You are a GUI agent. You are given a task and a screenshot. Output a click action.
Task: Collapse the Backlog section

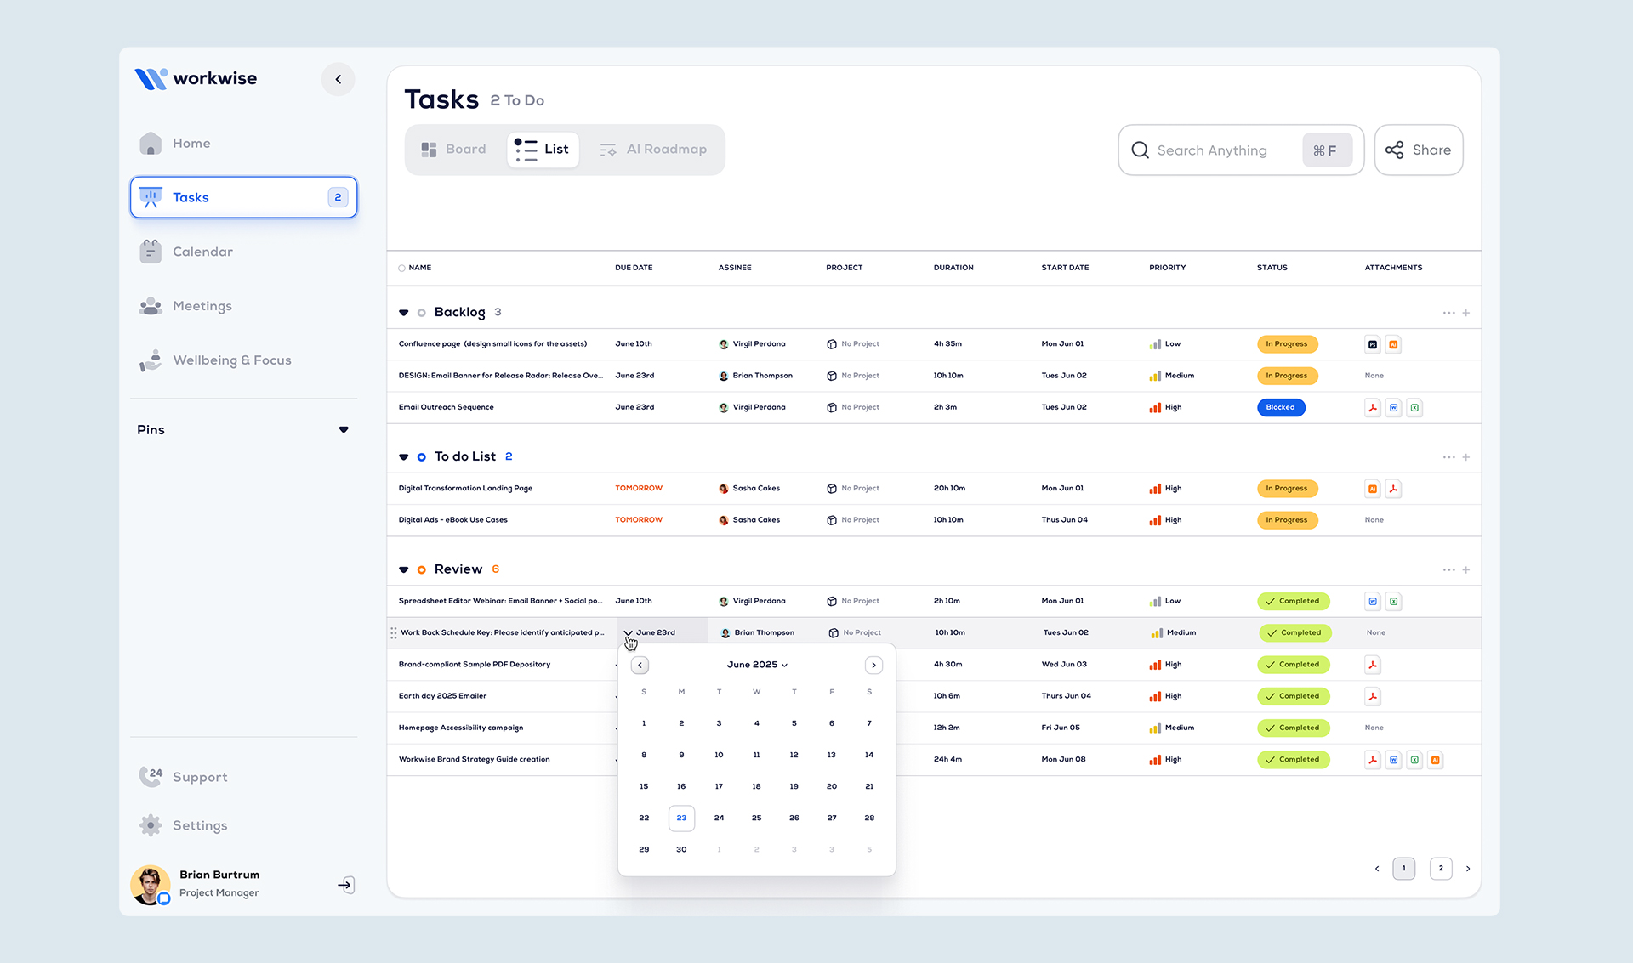pyautogui.click(x=404, y=312)
